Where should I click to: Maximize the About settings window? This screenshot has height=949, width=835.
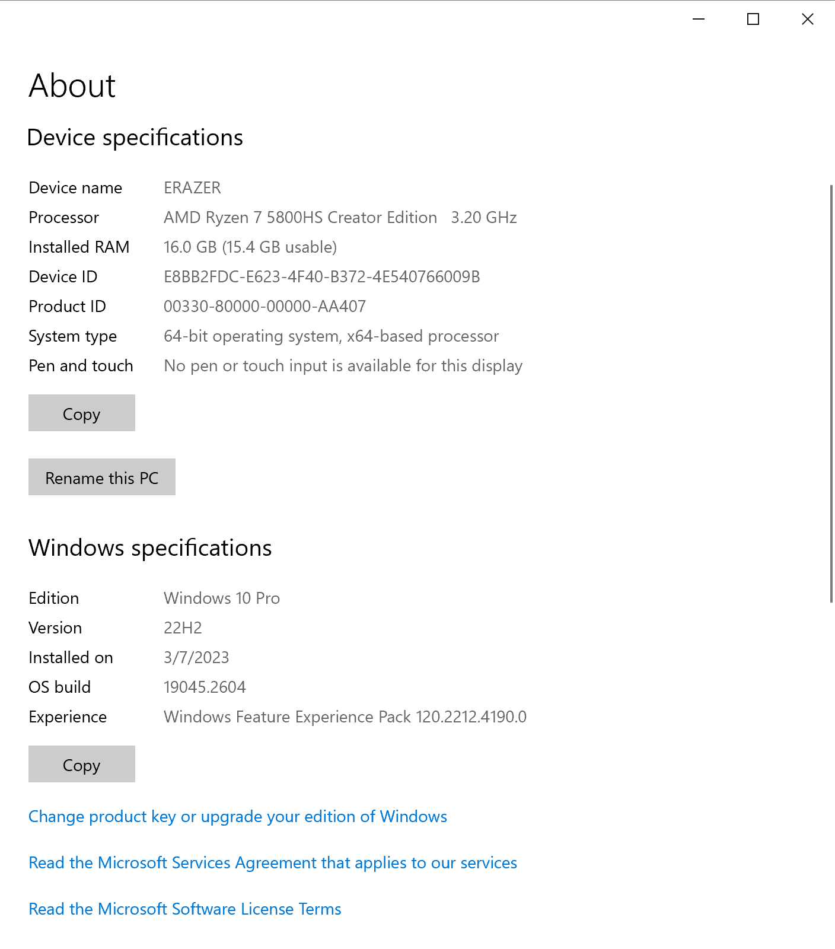click(x=753, y=20)
